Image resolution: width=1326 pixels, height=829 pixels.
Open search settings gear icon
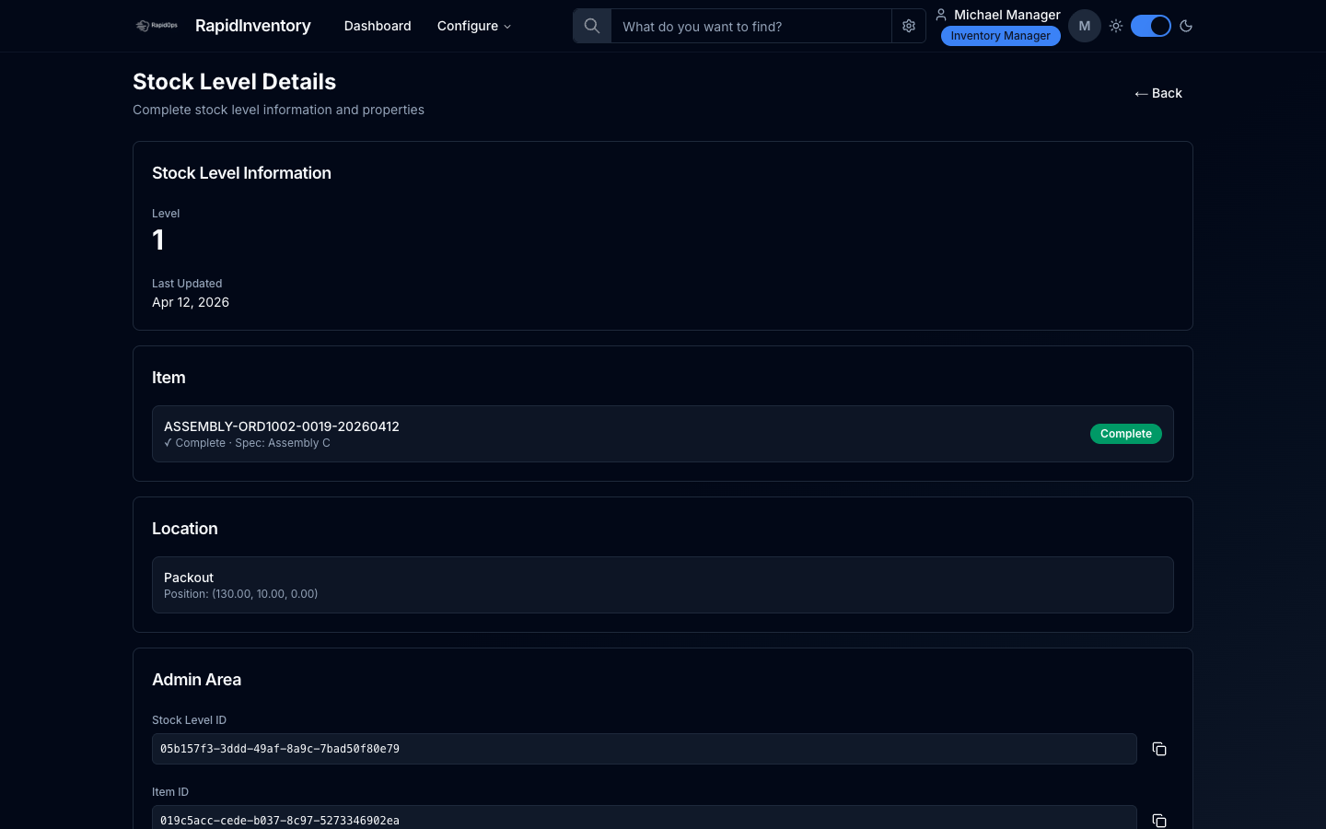click(x=909, y=26)
